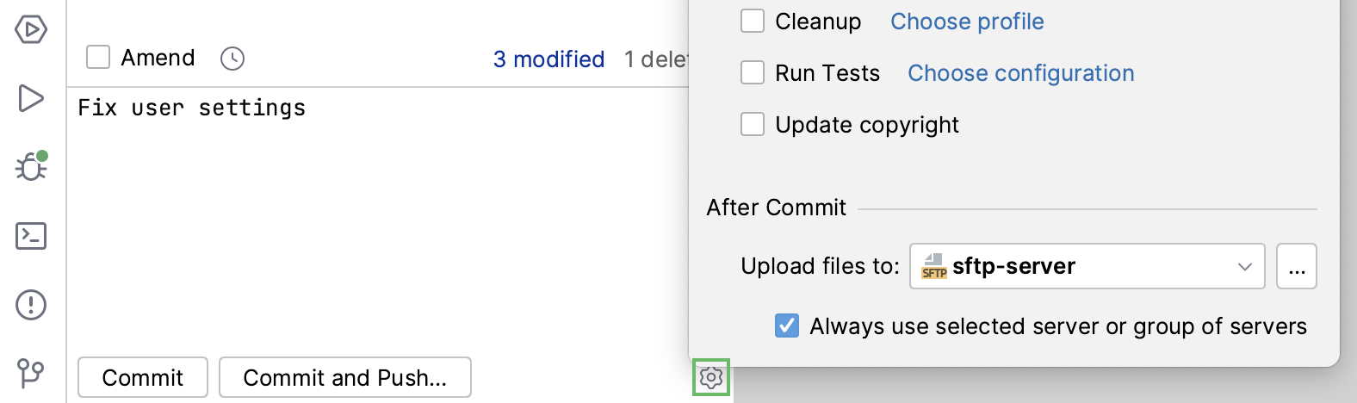Screen dimensions: 1357x403
Task: Click the Choose profile link
Action: coord(967,22)
